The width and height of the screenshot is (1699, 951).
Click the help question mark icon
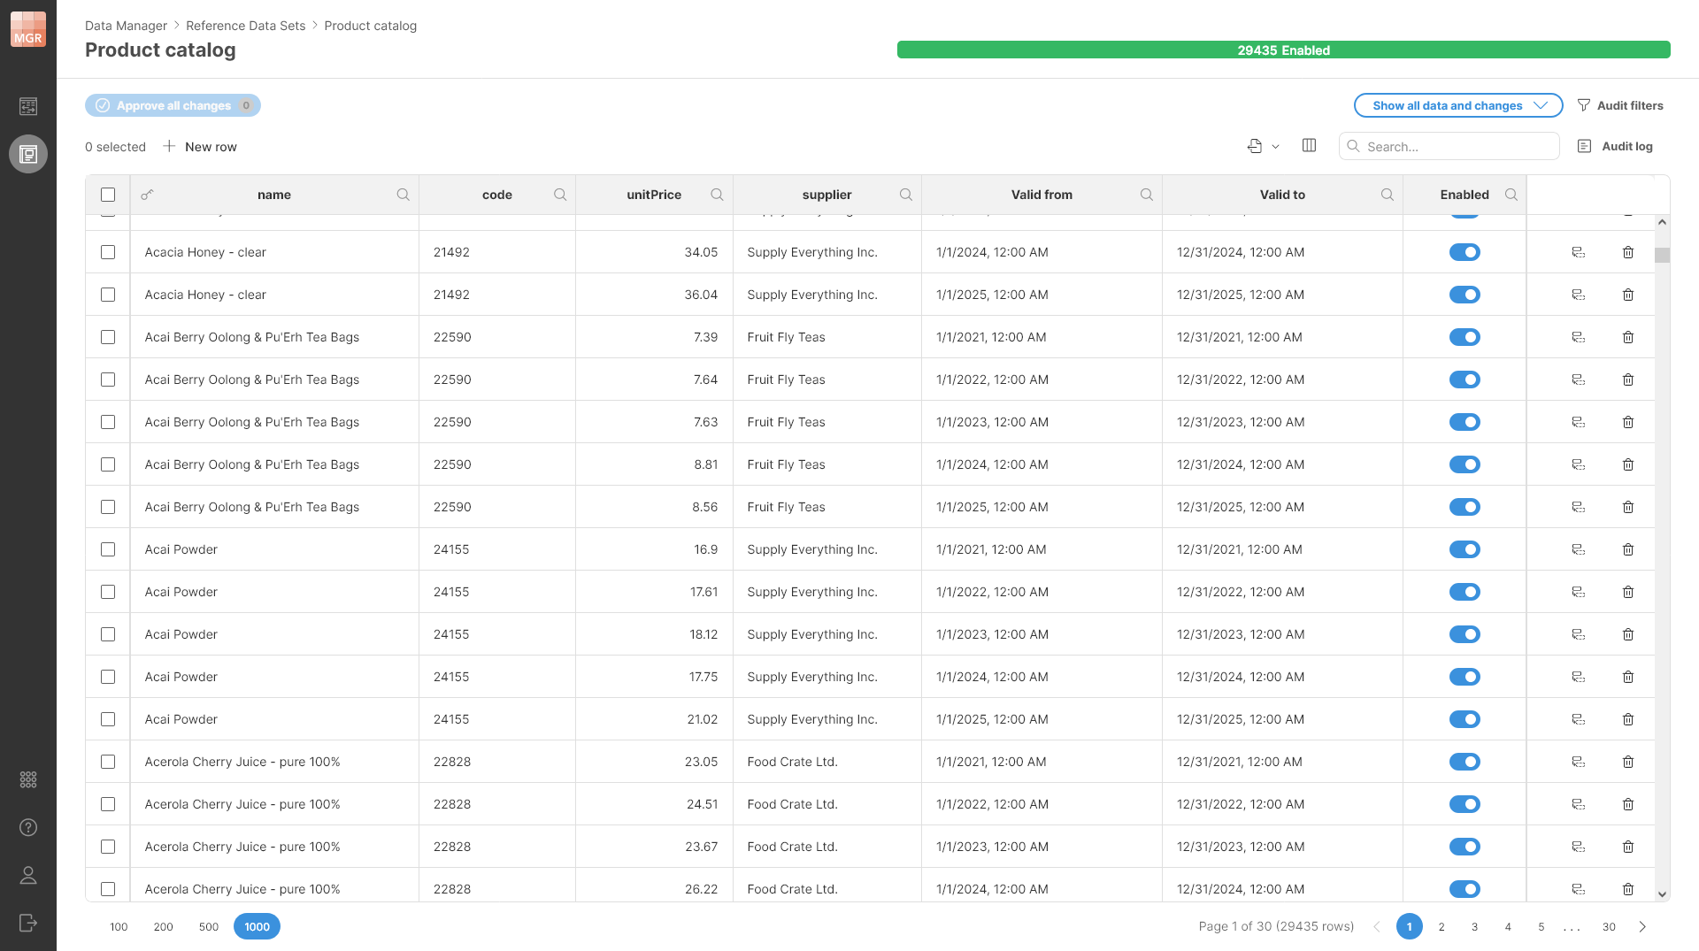click(28, 828)
